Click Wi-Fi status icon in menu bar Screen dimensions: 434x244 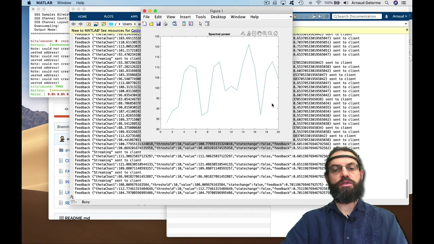pyautogui.click(x=318, y=3)
